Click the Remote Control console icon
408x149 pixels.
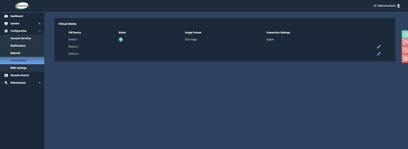pyautogui.click(x=6, y=75)
